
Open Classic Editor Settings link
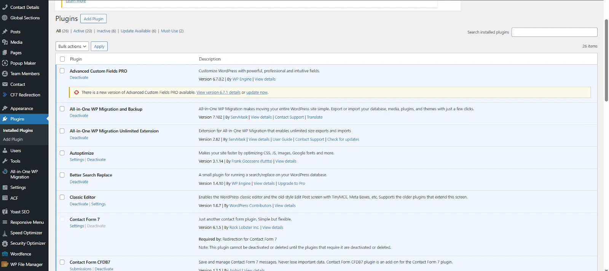coord(99,204)
